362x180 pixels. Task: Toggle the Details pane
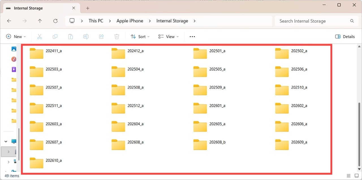tap(345, 36)
